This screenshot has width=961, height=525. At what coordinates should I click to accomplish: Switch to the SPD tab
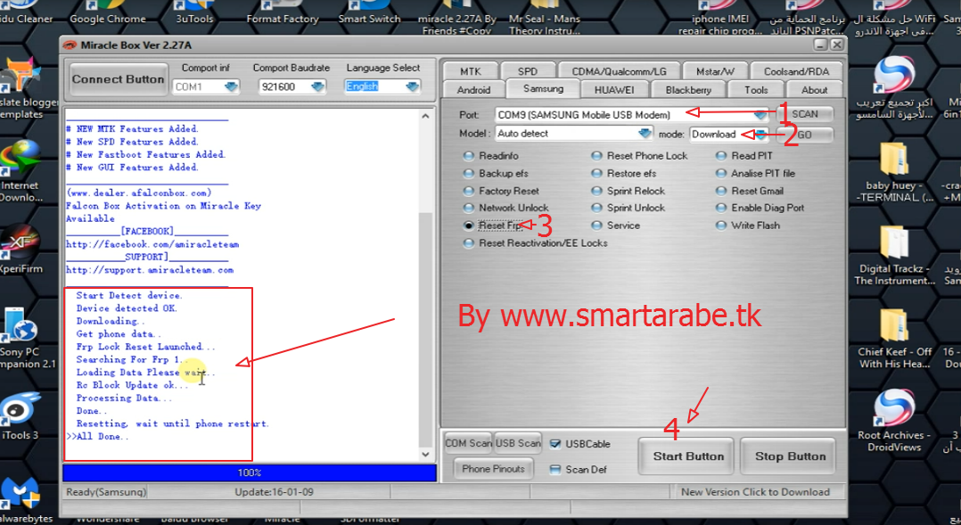click(527, 71)
